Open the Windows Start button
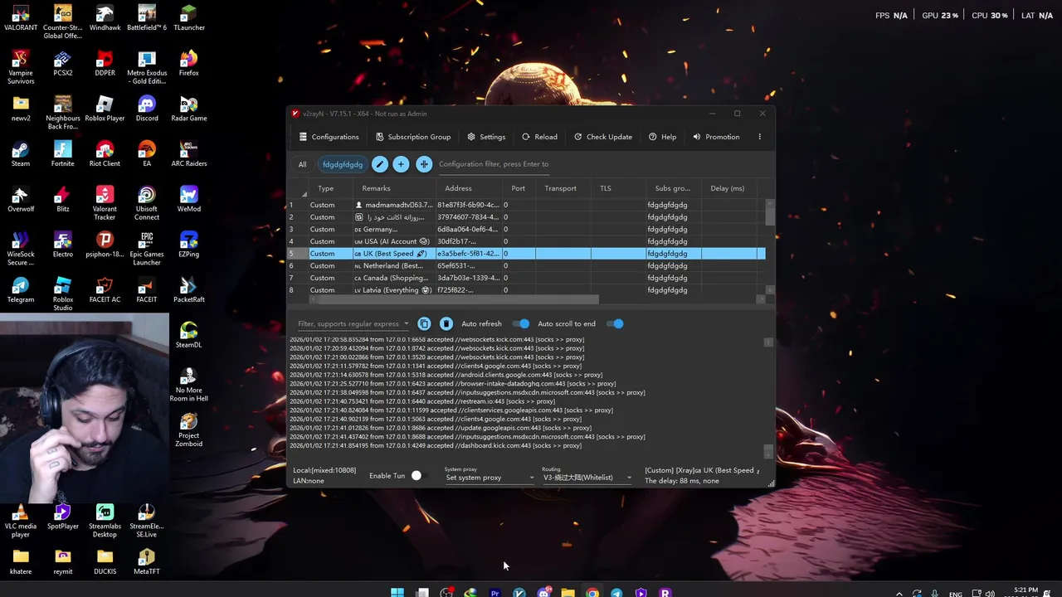Image resolution: width=1062 pixels, height=597 pixels. point(397,592)
